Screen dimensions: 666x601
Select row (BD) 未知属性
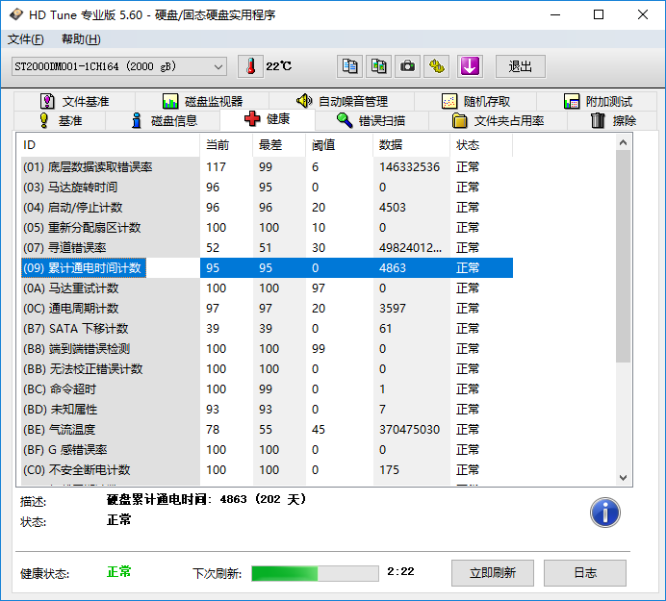[x=268, y=410]
